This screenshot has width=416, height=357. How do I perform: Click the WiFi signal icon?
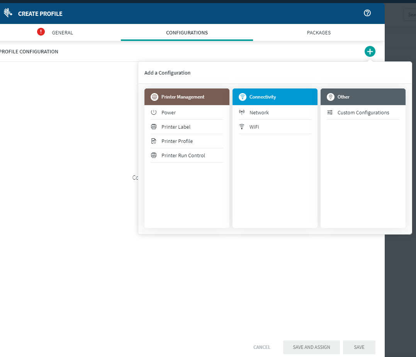pos(242,127)
